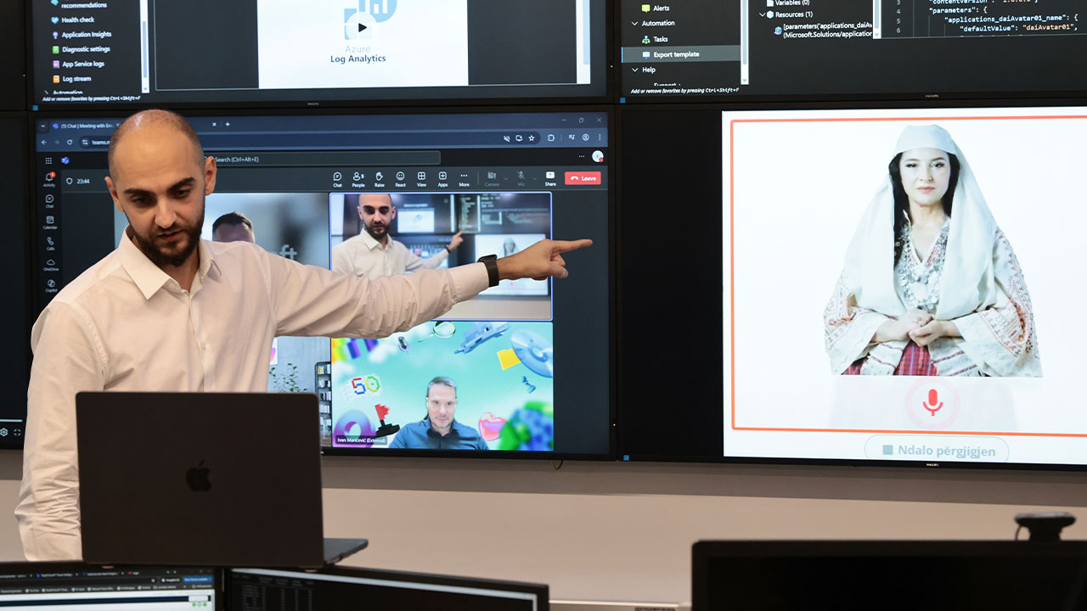Open meeting Chat from the call toolbar

(337, 178)
